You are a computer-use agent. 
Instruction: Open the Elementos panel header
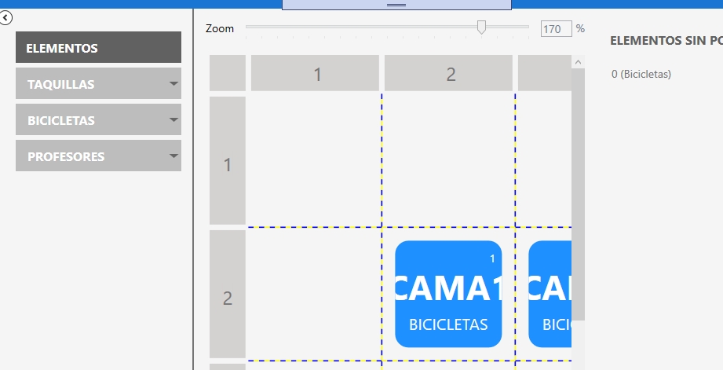[98, 47]
